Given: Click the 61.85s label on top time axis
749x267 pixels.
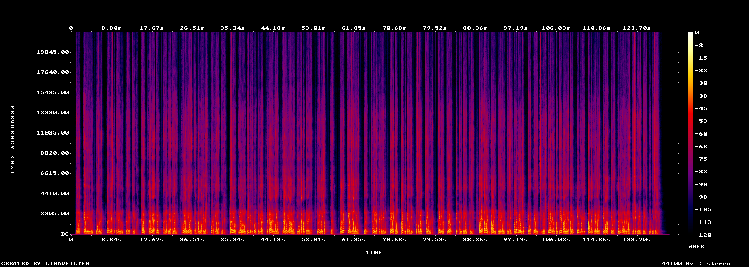Looking at the screenshot, I should coord(354,28).
